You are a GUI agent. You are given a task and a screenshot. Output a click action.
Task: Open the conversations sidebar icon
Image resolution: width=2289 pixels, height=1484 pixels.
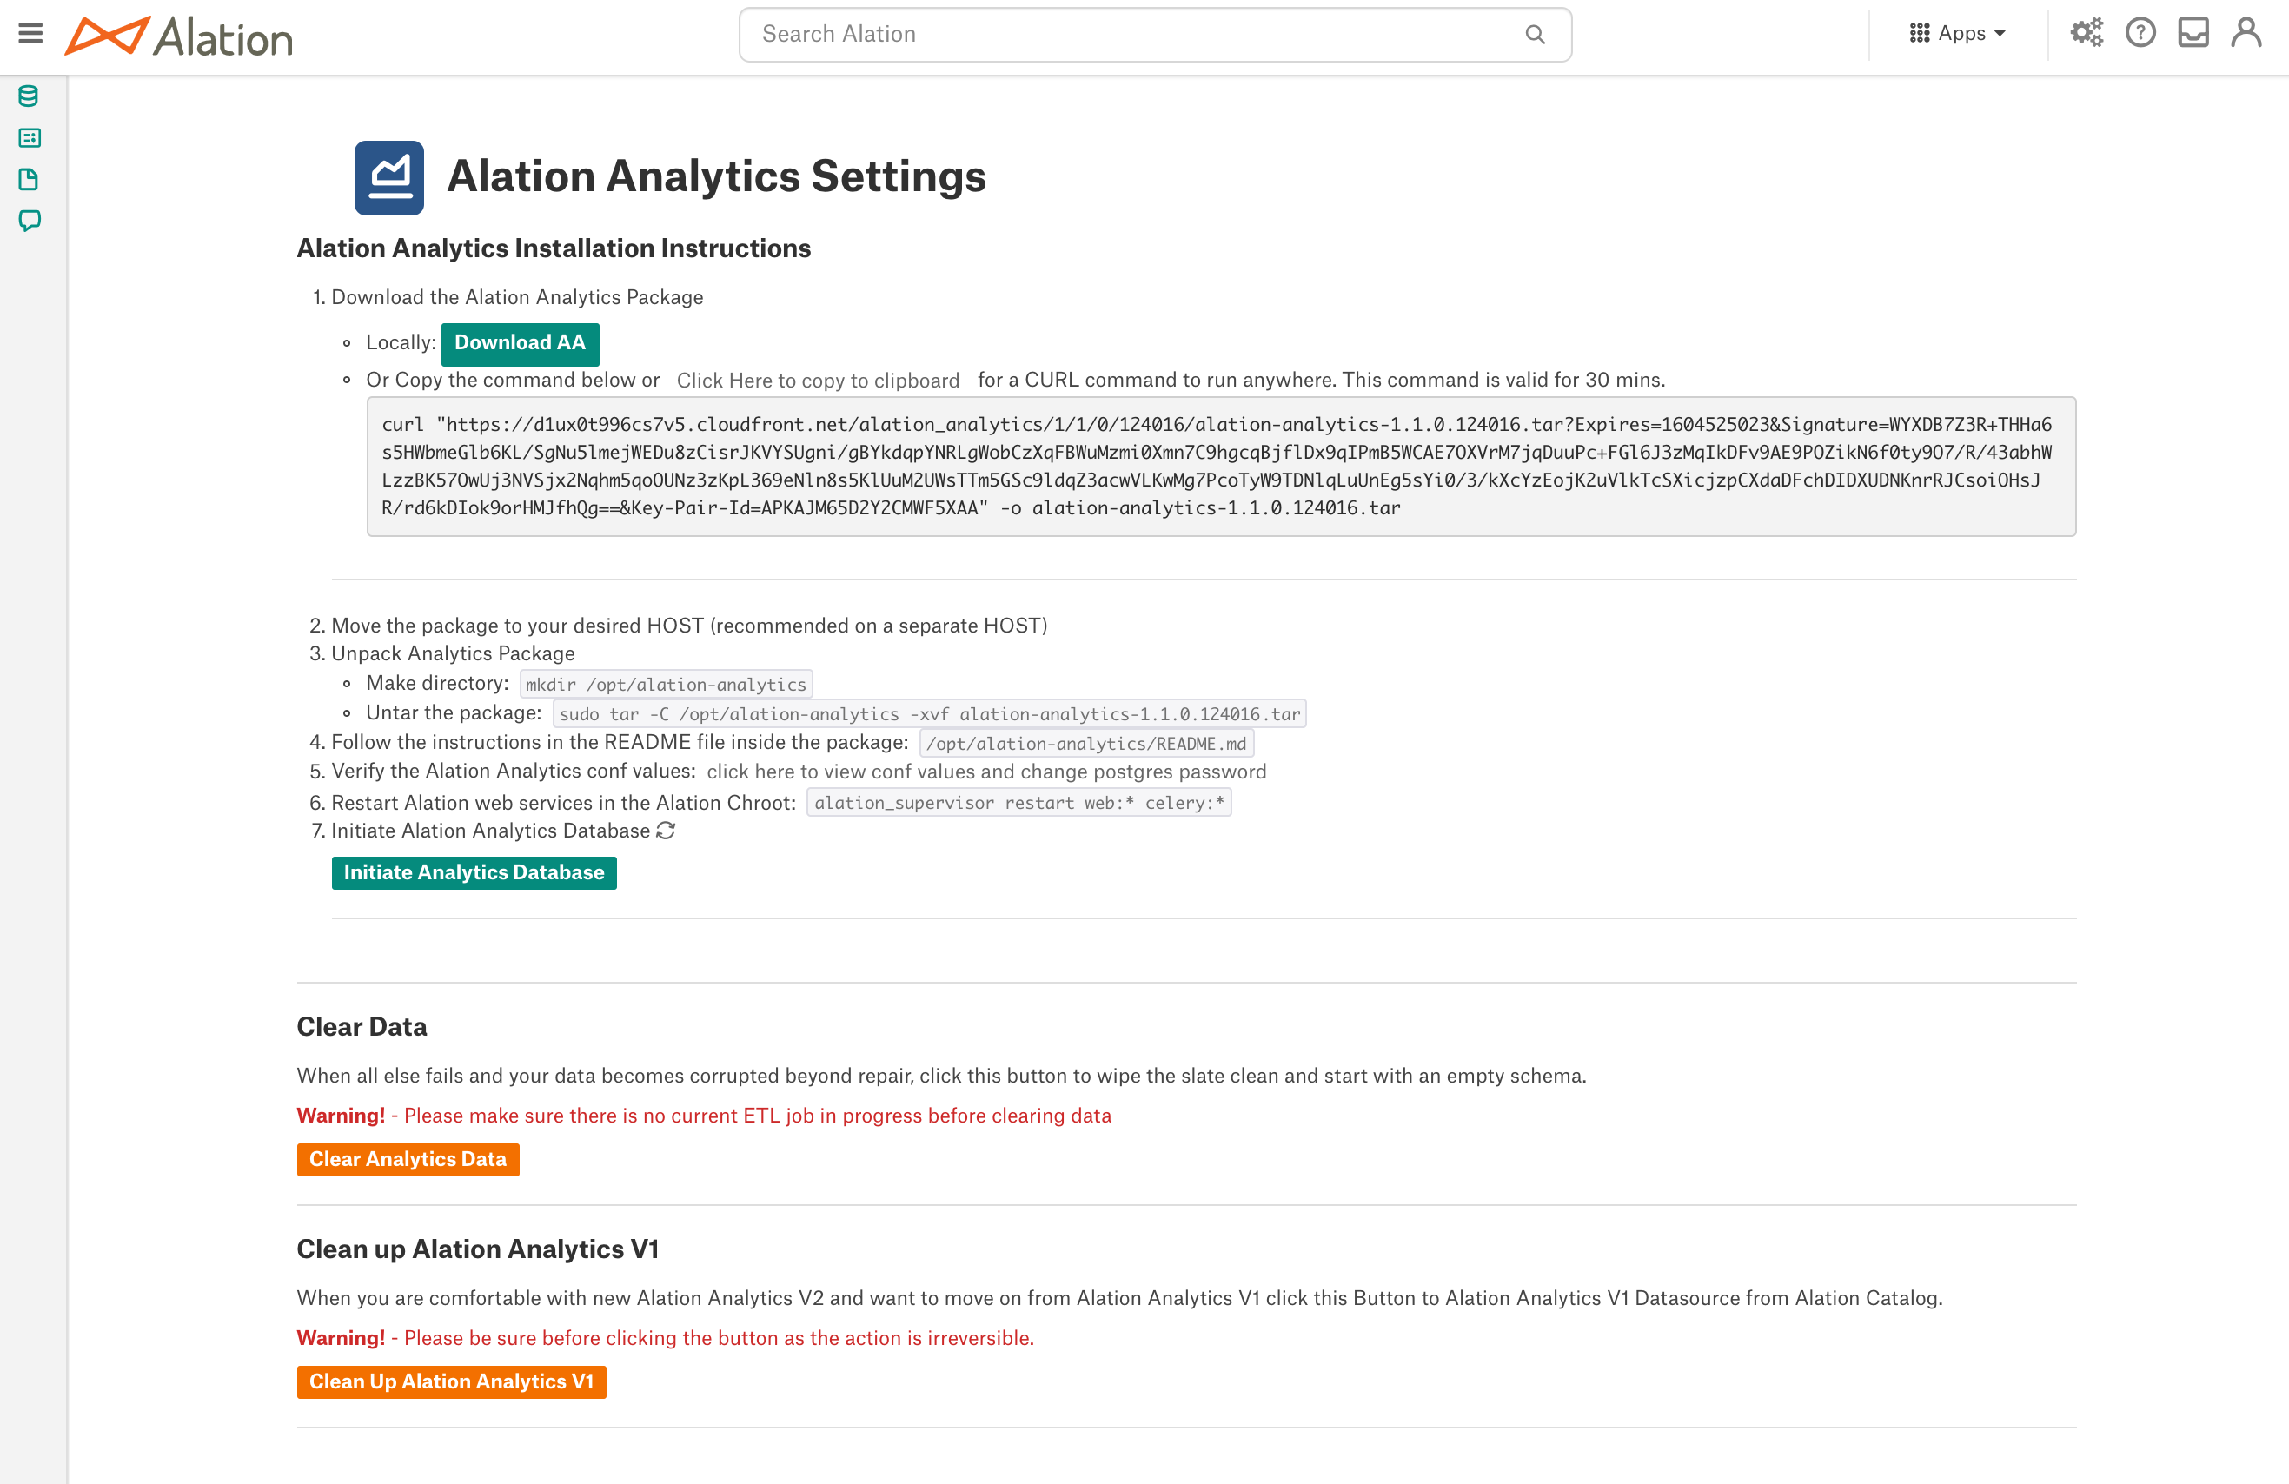[x=29, y=222]
